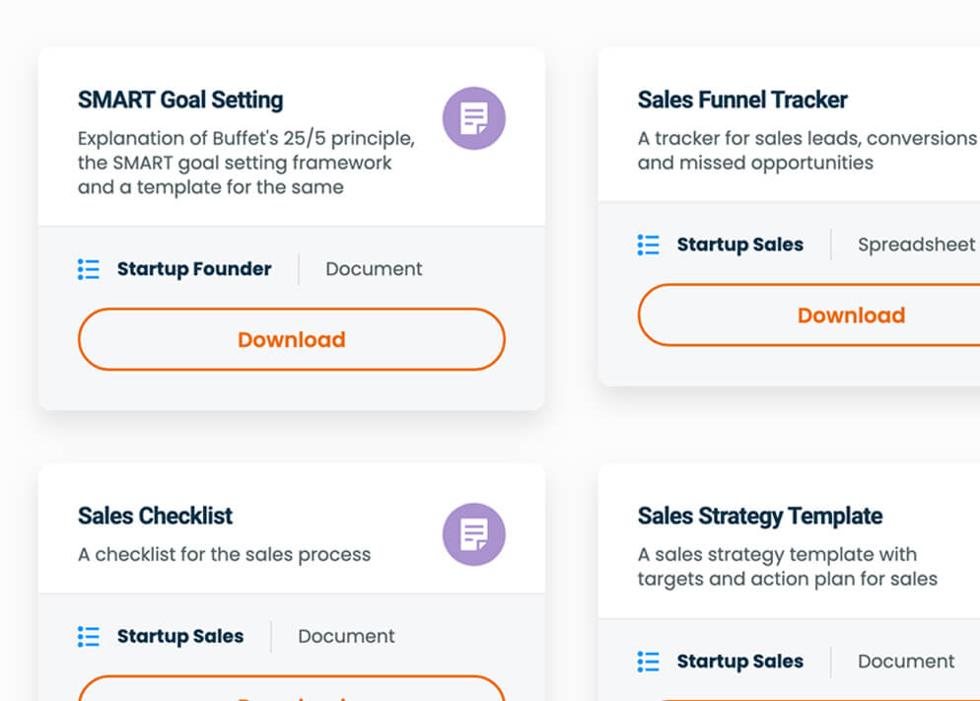Open the Sales Strategy Template title
980x701 pixels.
pos(759,516)
